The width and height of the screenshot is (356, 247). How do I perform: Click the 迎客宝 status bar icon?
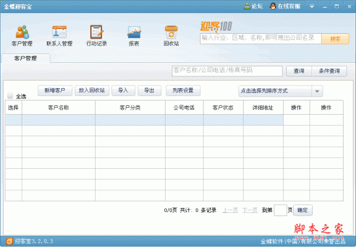tap(9, 241)
